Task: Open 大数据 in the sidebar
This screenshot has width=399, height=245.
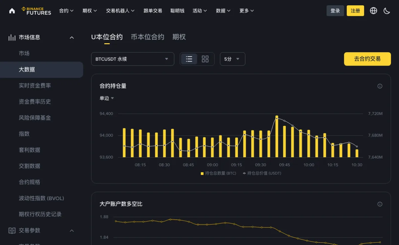Action: click(x=42, y=70)
